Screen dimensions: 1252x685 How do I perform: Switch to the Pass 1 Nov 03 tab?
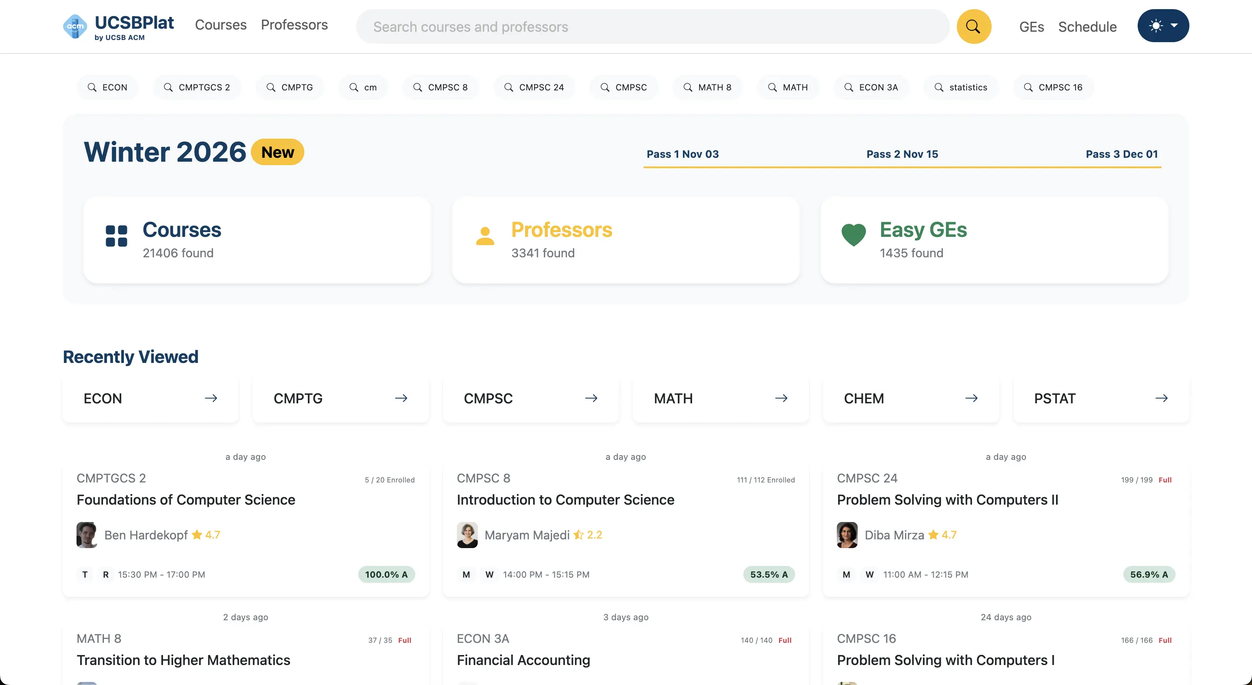coord(683,153)
